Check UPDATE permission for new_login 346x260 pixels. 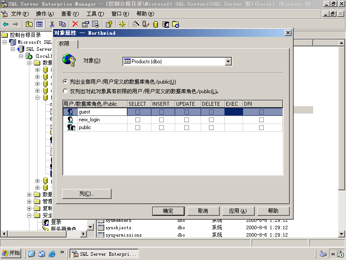click(x=186, y=120)
